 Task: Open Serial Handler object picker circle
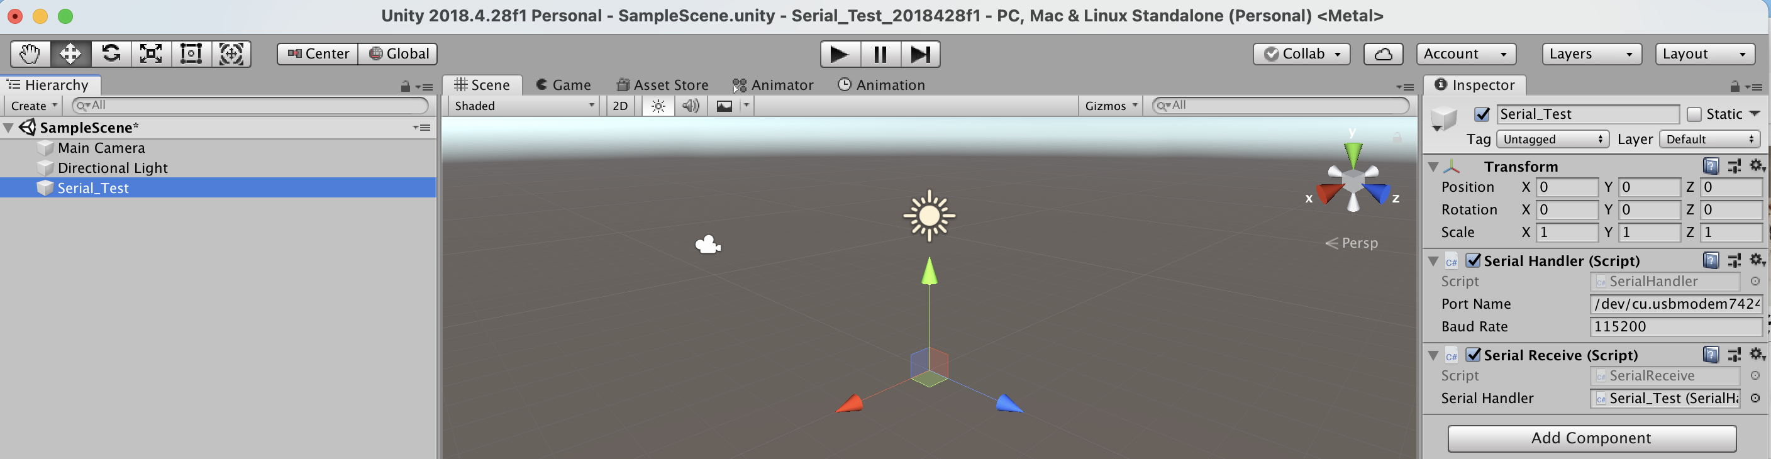coord(1755,398)
